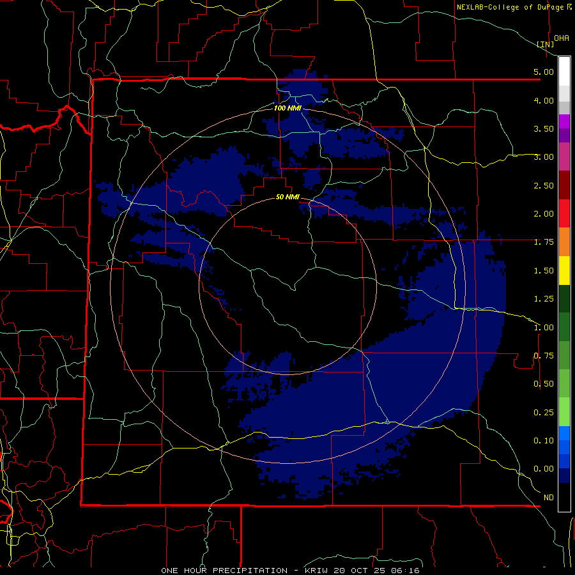
Task: Click the 0.25 legend value
Action: click(544, 413)
